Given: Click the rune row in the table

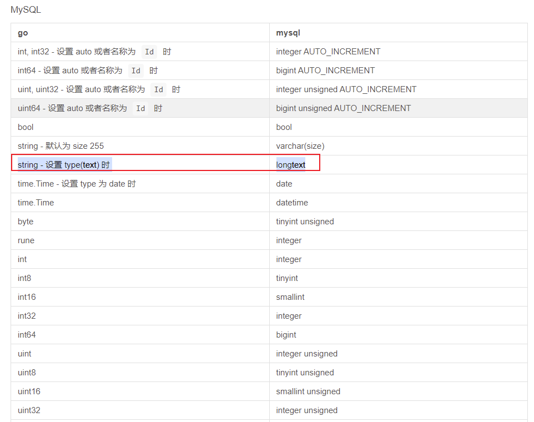Looking at the screenshot, I should [25, 240].
